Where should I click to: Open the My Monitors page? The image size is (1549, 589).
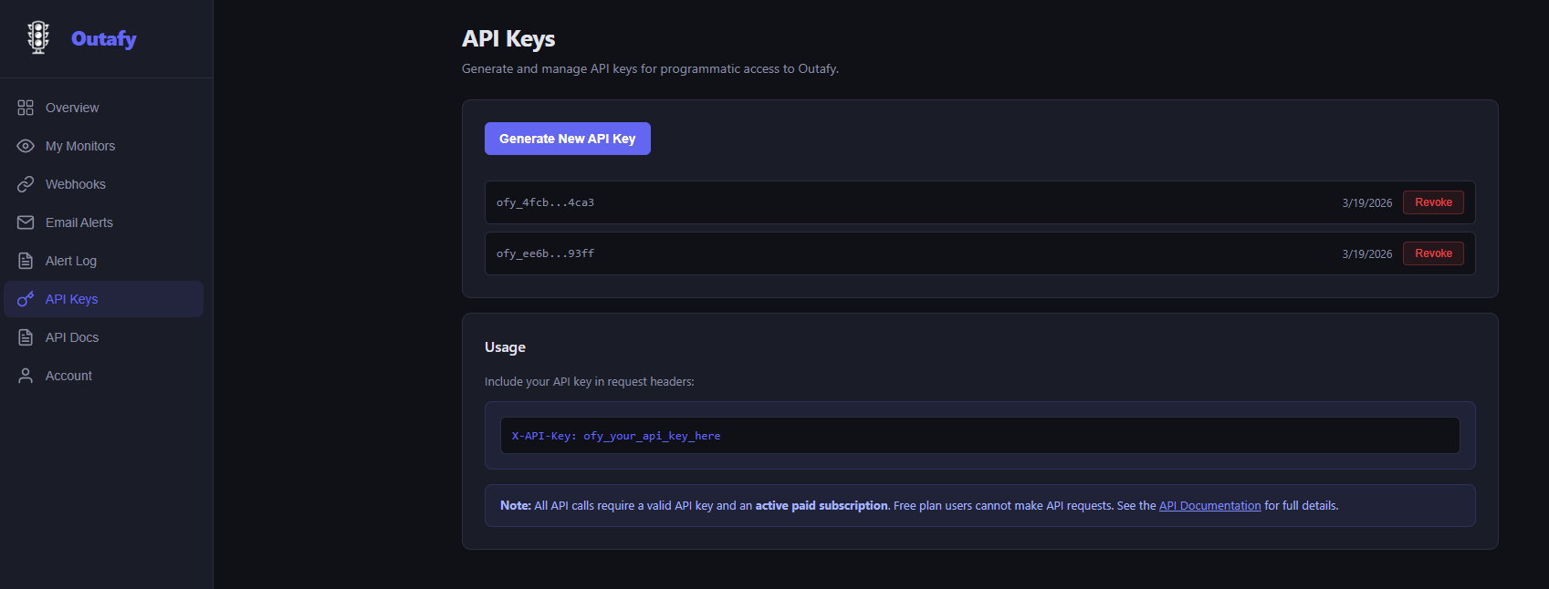pos(80,146)
